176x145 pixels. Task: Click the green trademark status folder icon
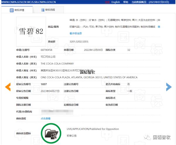click(x=51, y=133)
